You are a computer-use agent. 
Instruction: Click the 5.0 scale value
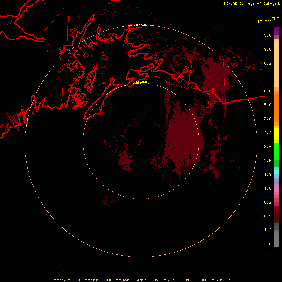coord(268,119)
